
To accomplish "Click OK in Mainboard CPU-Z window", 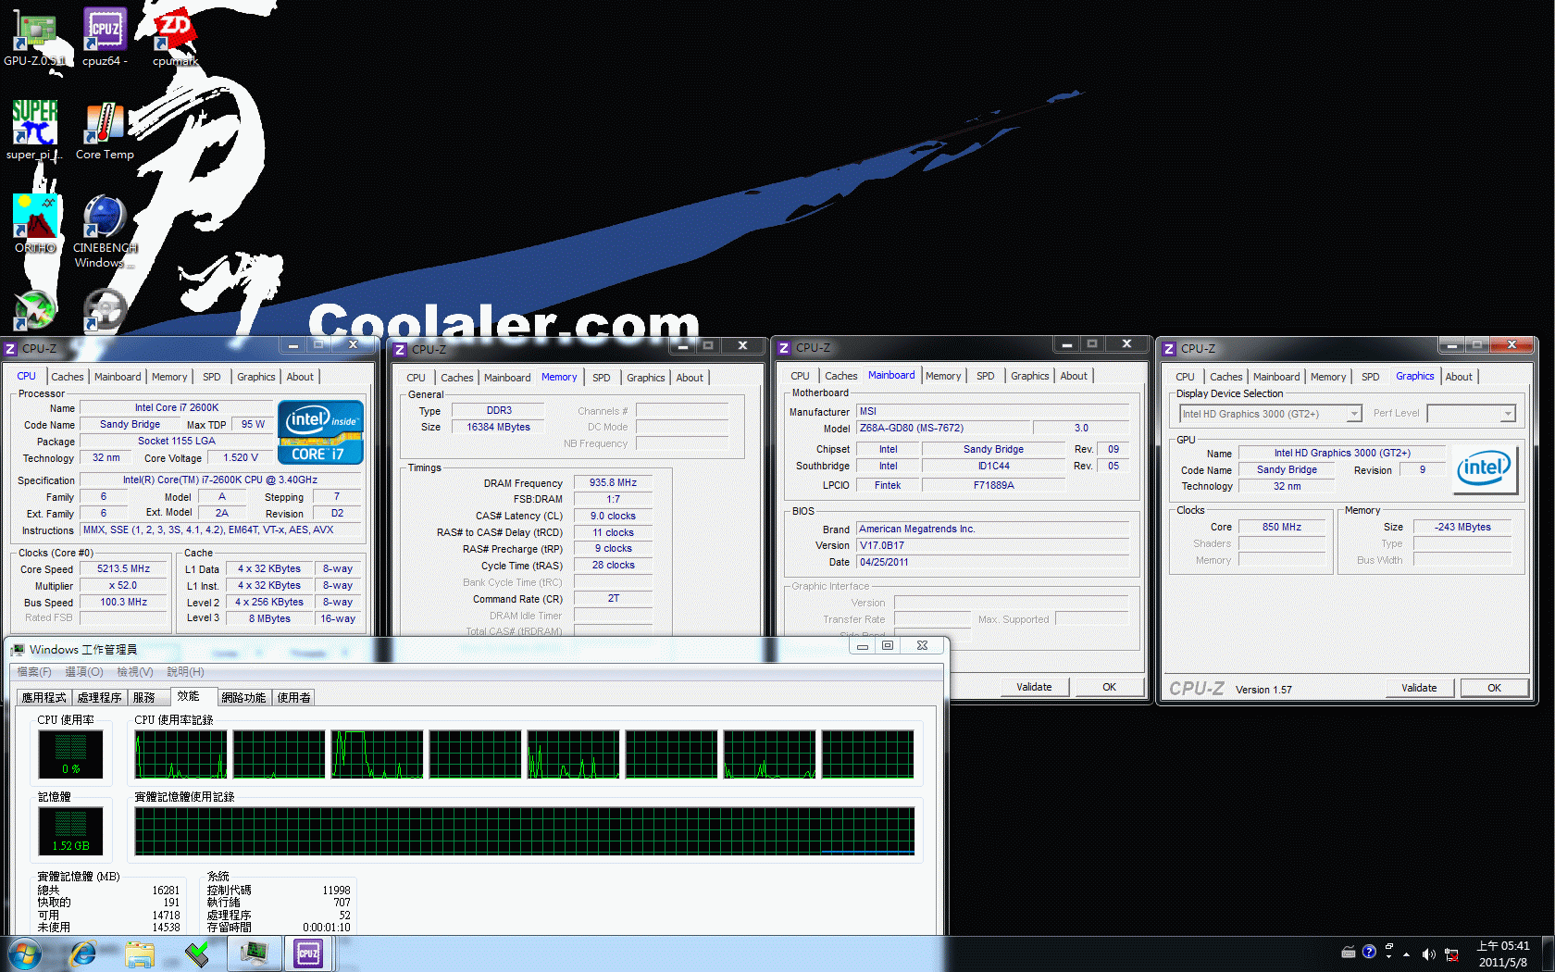I will (x=1109, y=687).
